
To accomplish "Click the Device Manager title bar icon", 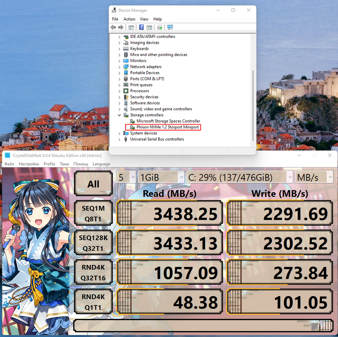I will coord(114,10).
